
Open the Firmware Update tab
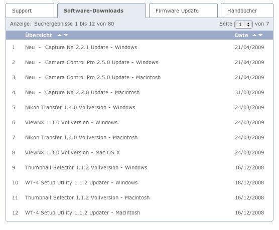pyautogui.click(x=183, y=11)
